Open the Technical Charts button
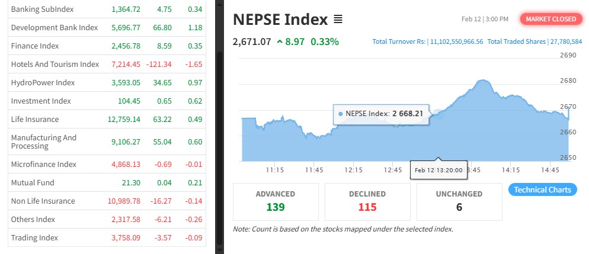 [542, 189]
